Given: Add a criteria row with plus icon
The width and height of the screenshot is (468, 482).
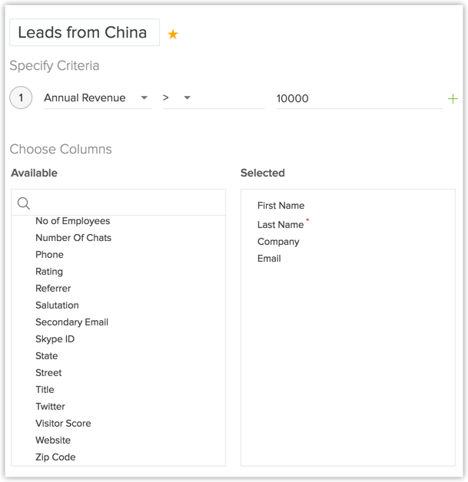Looking at the screenshot, I should coord(453,98).
